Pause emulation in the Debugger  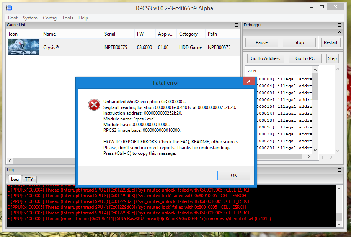coord(261,42)
